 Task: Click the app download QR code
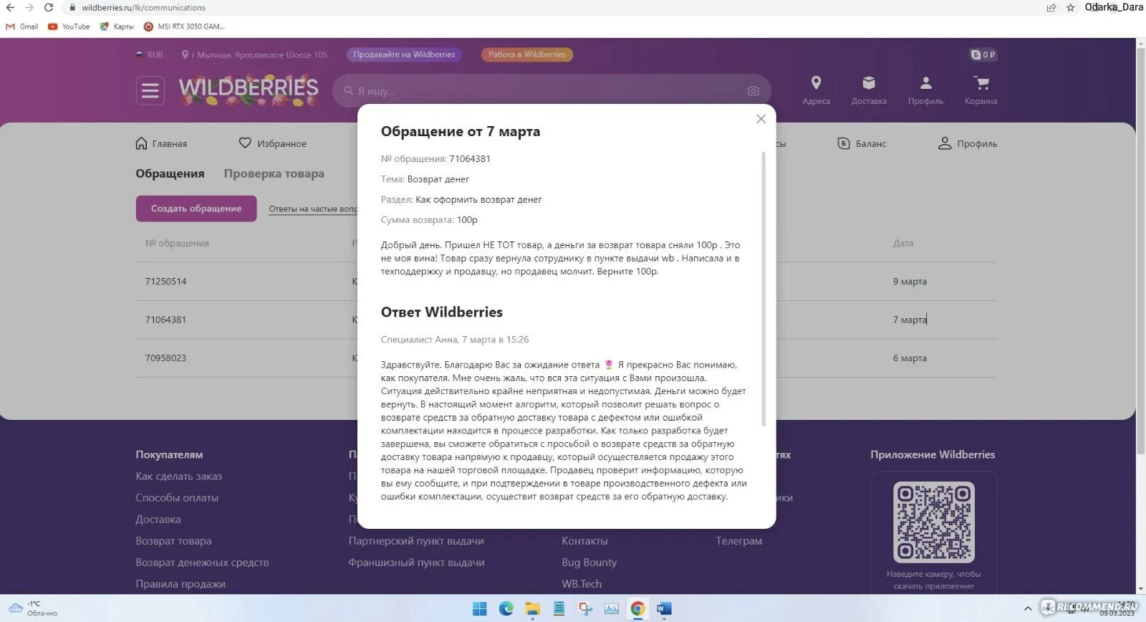933,522
